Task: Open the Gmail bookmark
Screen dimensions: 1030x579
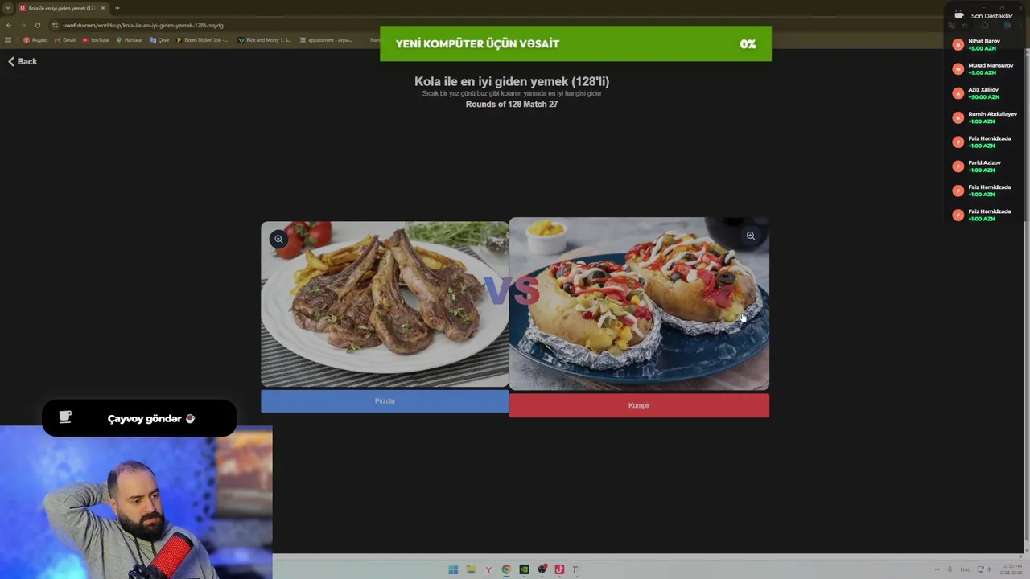Action: coord(65,39)
